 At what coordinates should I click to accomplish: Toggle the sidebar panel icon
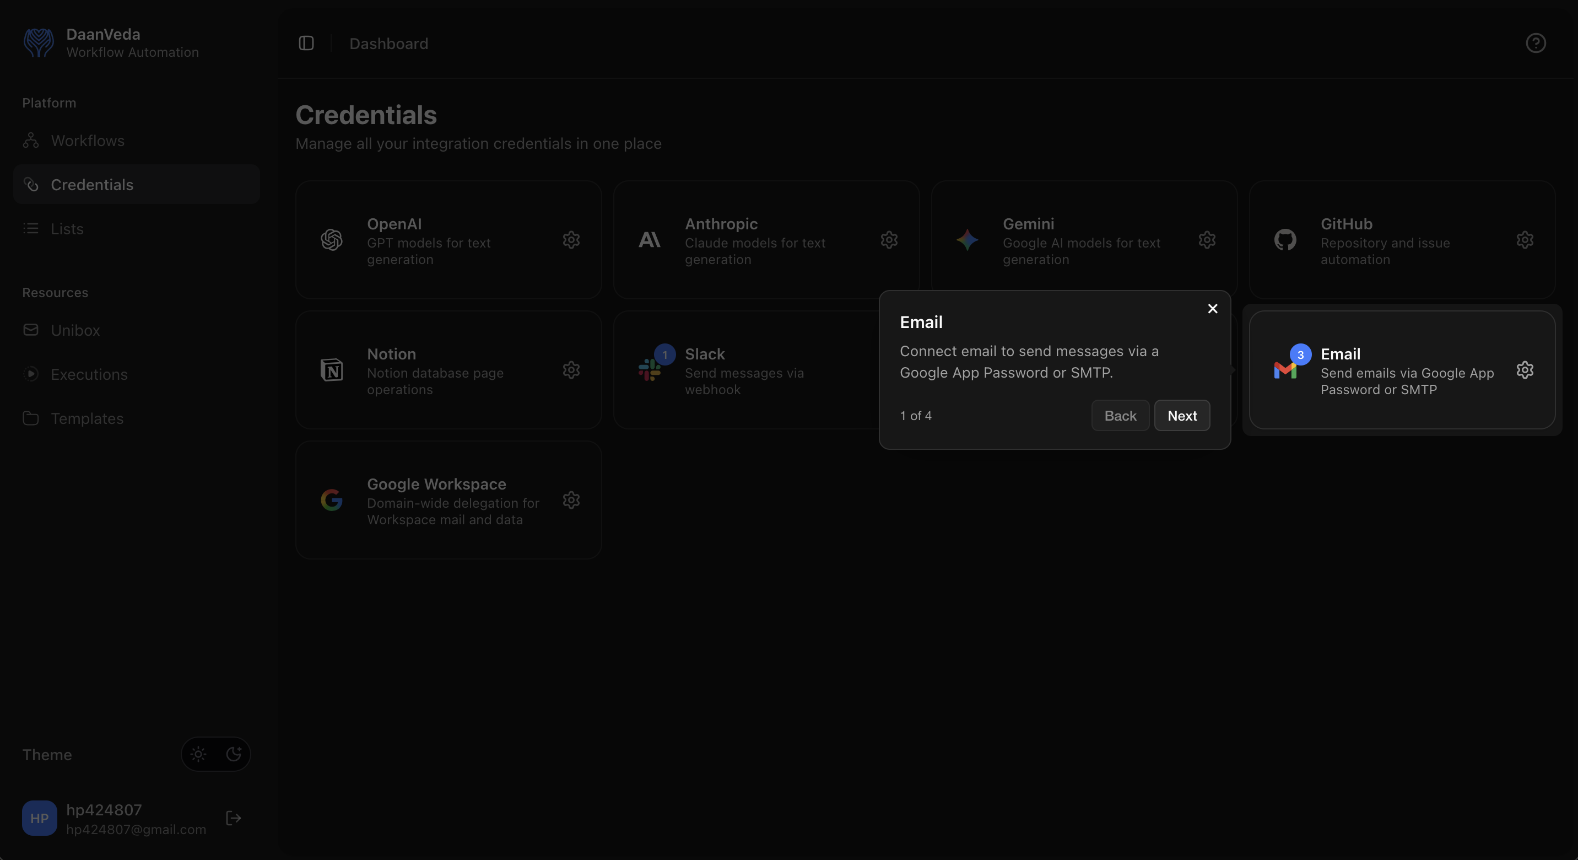pyautogui.click(x=306, y=43)
